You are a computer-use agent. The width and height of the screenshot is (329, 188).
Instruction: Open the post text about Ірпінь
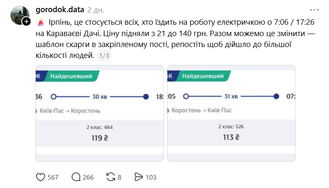[x=176, y=39]
